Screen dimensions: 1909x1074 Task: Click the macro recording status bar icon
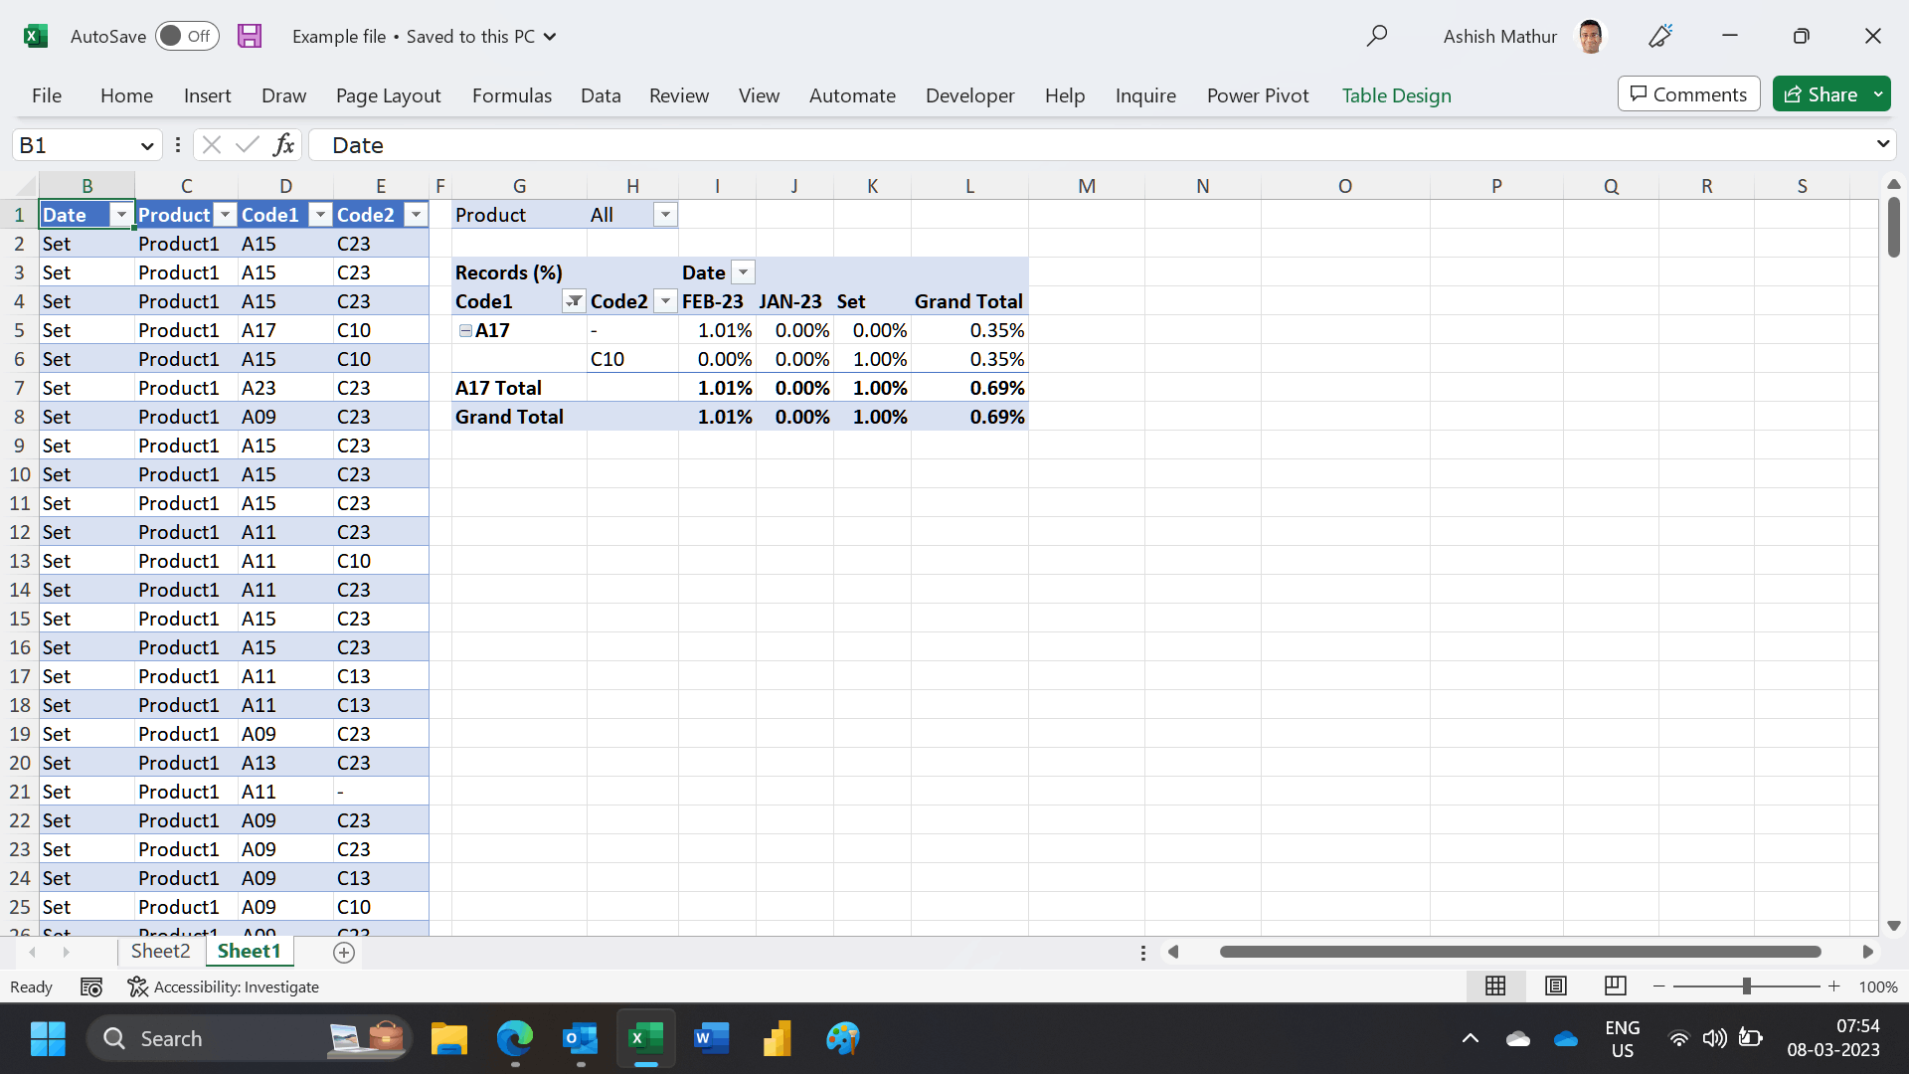(91, 986)
